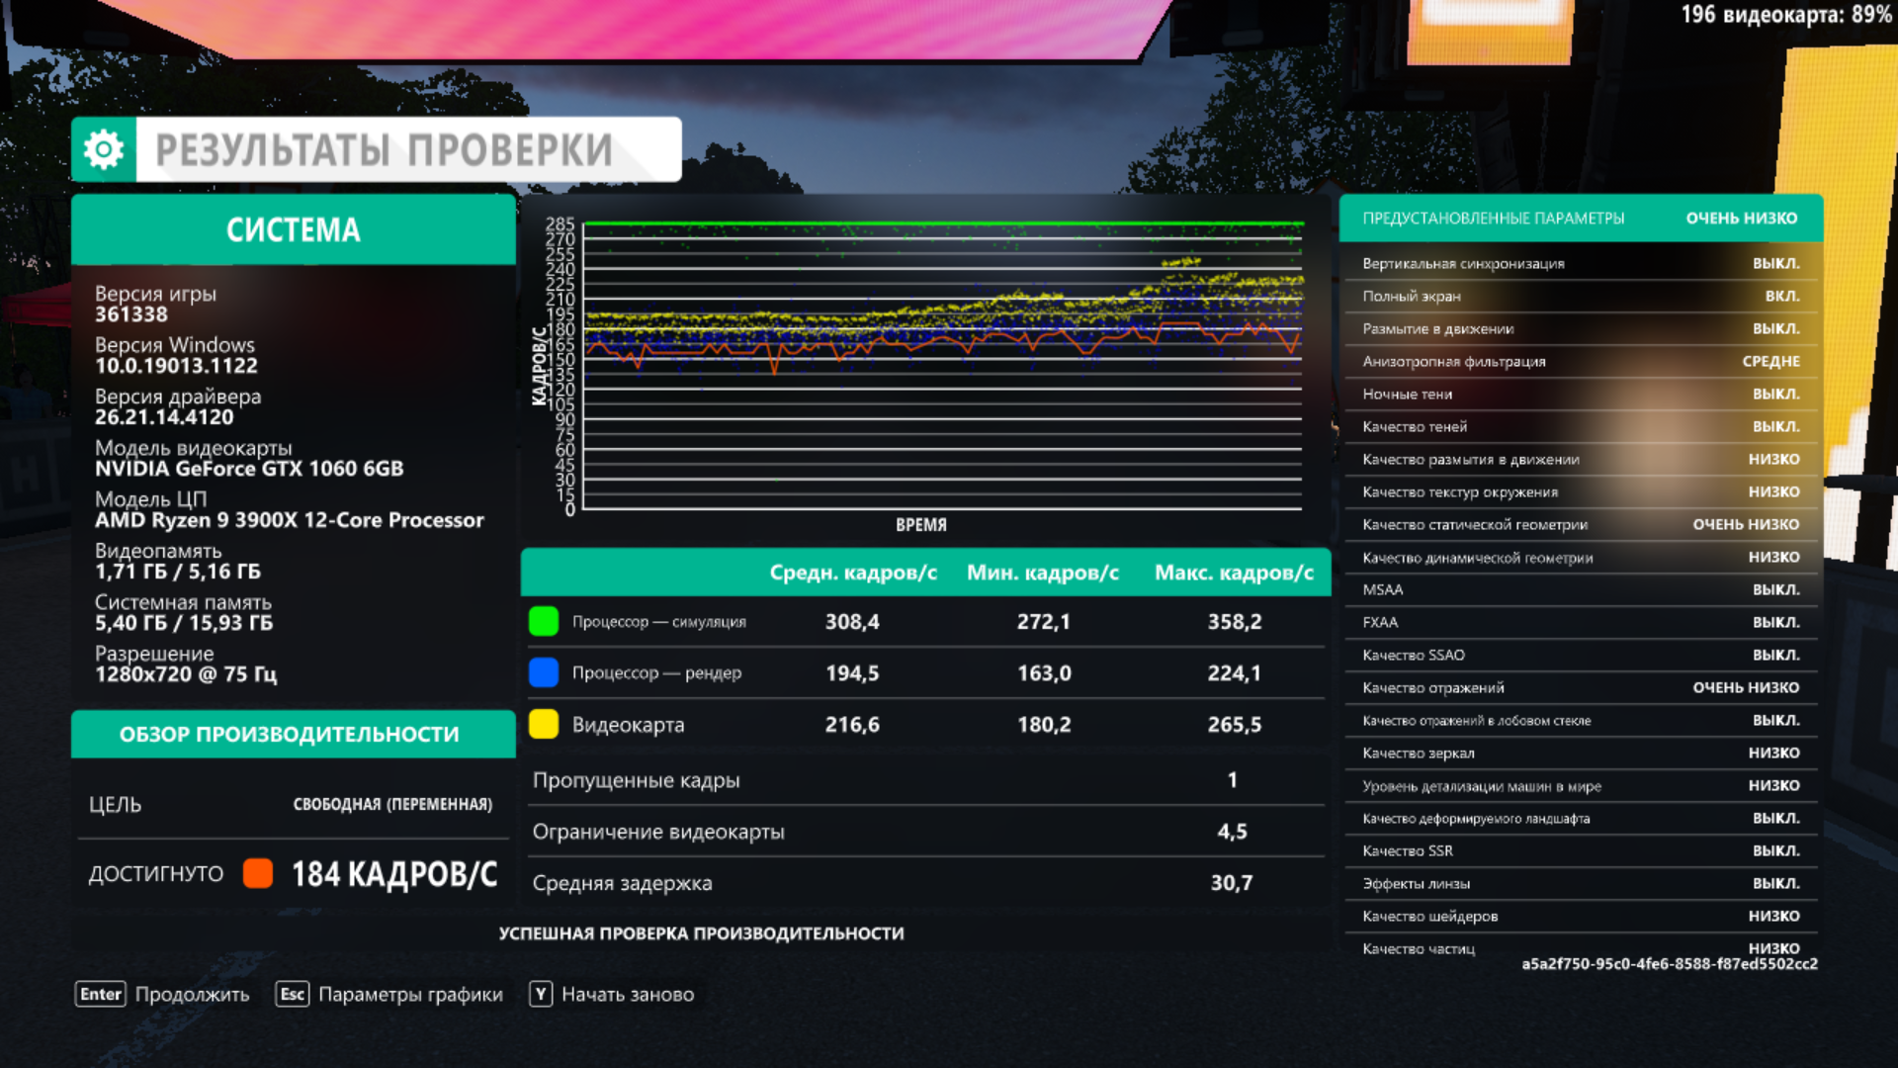Viewport: 1898px width, 1068px height.
Task: Toggle the Размытие в движении setting
Action: 1580,329
